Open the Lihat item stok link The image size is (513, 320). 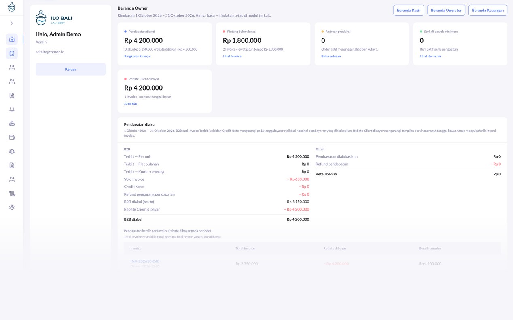point(430,56)
